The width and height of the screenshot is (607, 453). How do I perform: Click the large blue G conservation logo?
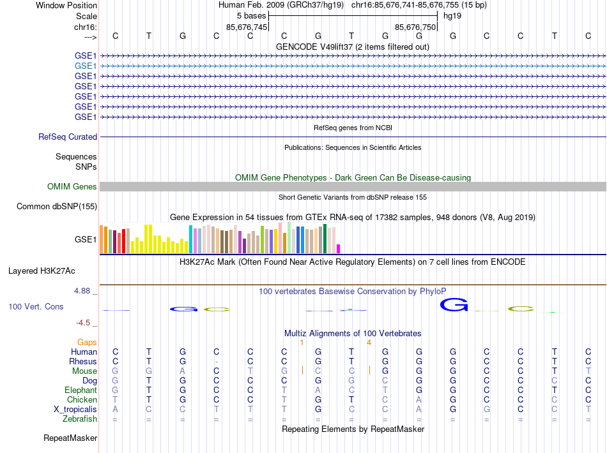[x=454, y=304]
